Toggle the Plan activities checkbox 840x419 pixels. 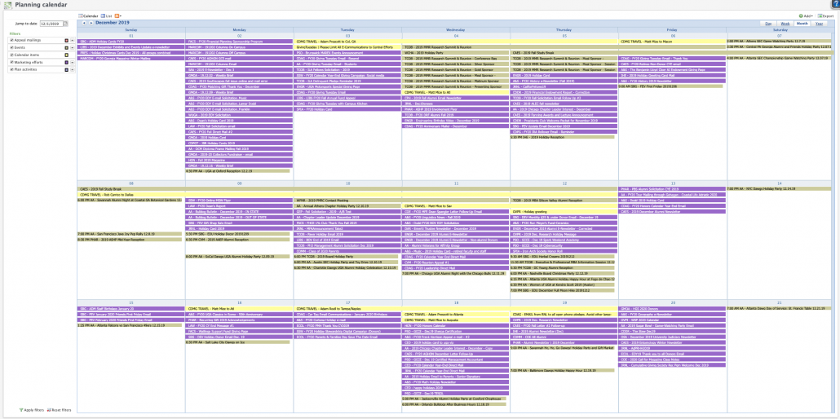11,69
